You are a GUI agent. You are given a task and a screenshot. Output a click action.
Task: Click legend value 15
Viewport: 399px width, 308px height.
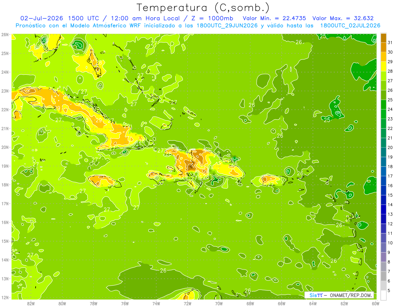(391, 195)
